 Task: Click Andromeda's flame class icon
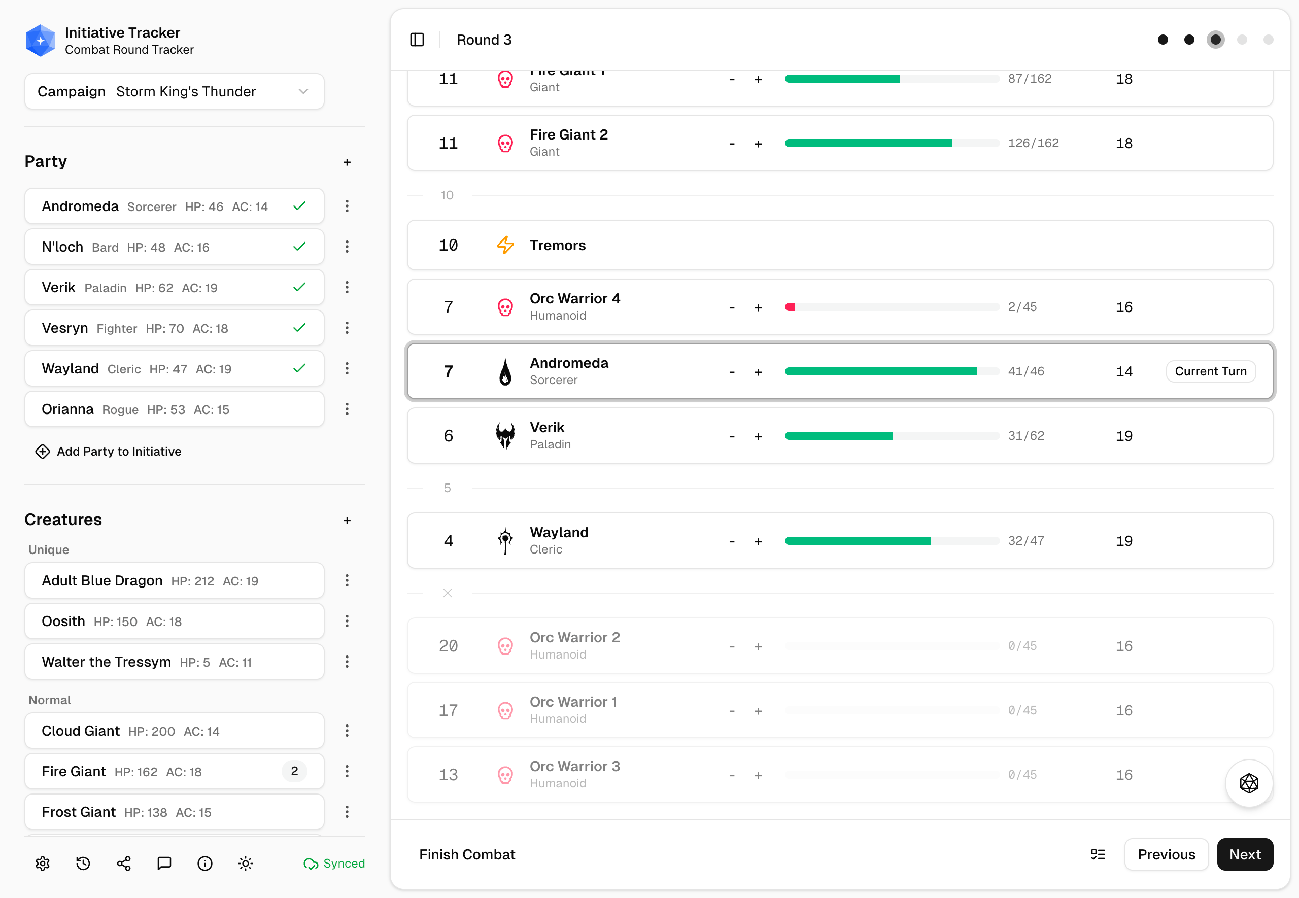(505, 371)
